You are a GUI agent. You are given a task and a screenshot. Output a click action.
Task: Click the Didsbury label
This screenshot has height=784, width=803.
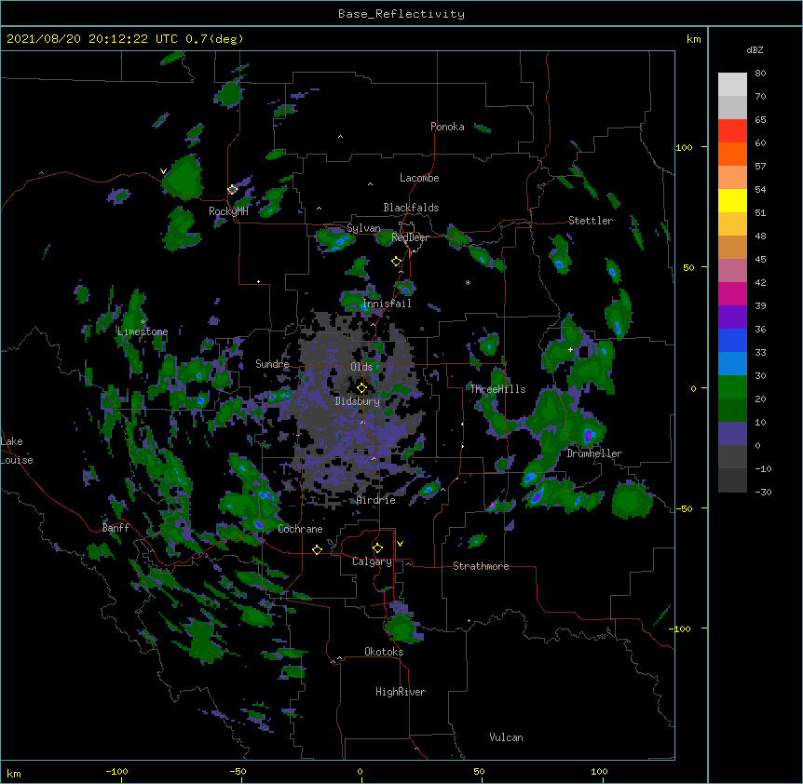[x=358, y=401]
